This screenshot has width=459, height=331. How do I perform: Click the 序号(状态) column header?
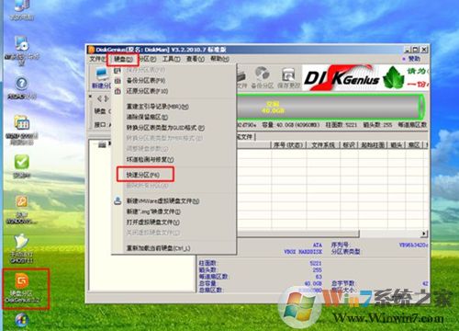click(x=288, y=144)
